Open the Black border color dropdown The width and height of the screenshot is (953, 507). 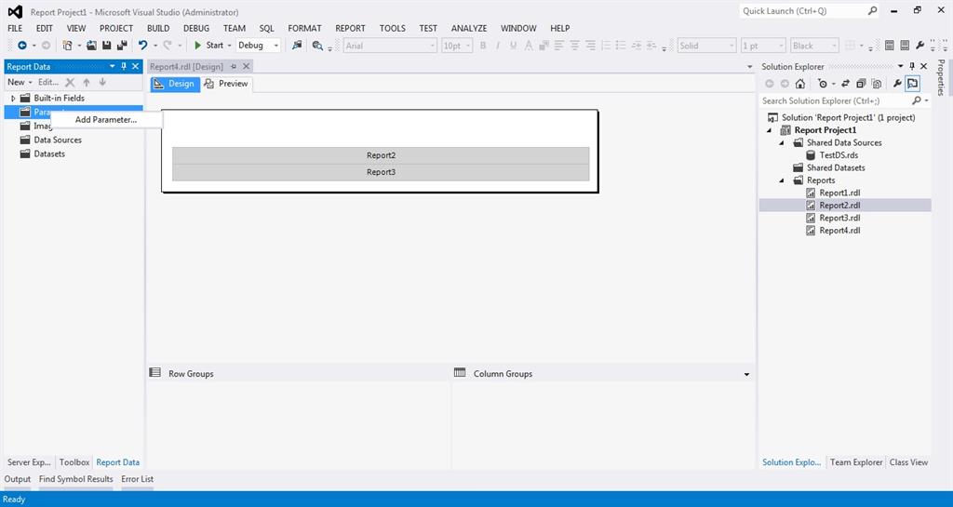point(814,46)
